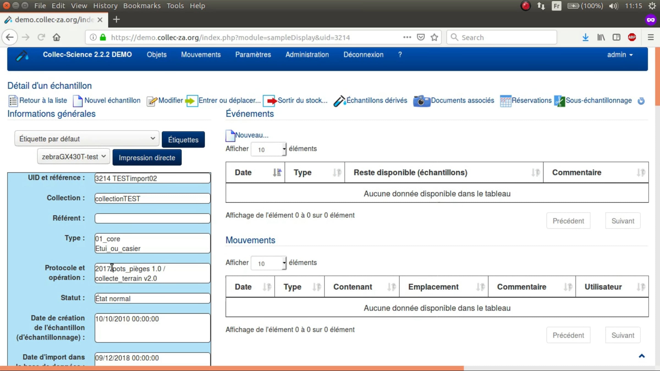Click the Modifier pencil icon
660x371 pixels.
tap(152, 101)
